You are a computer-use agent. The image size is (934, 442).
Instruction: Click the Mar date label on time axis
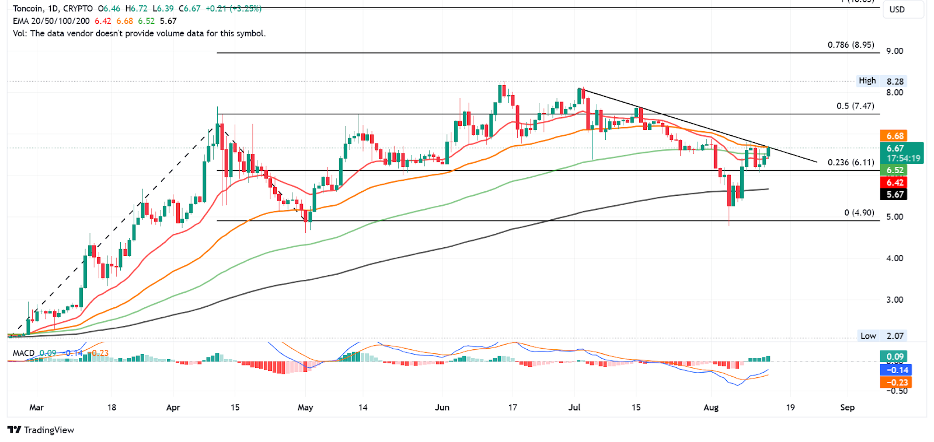click(x=36, y=408)
